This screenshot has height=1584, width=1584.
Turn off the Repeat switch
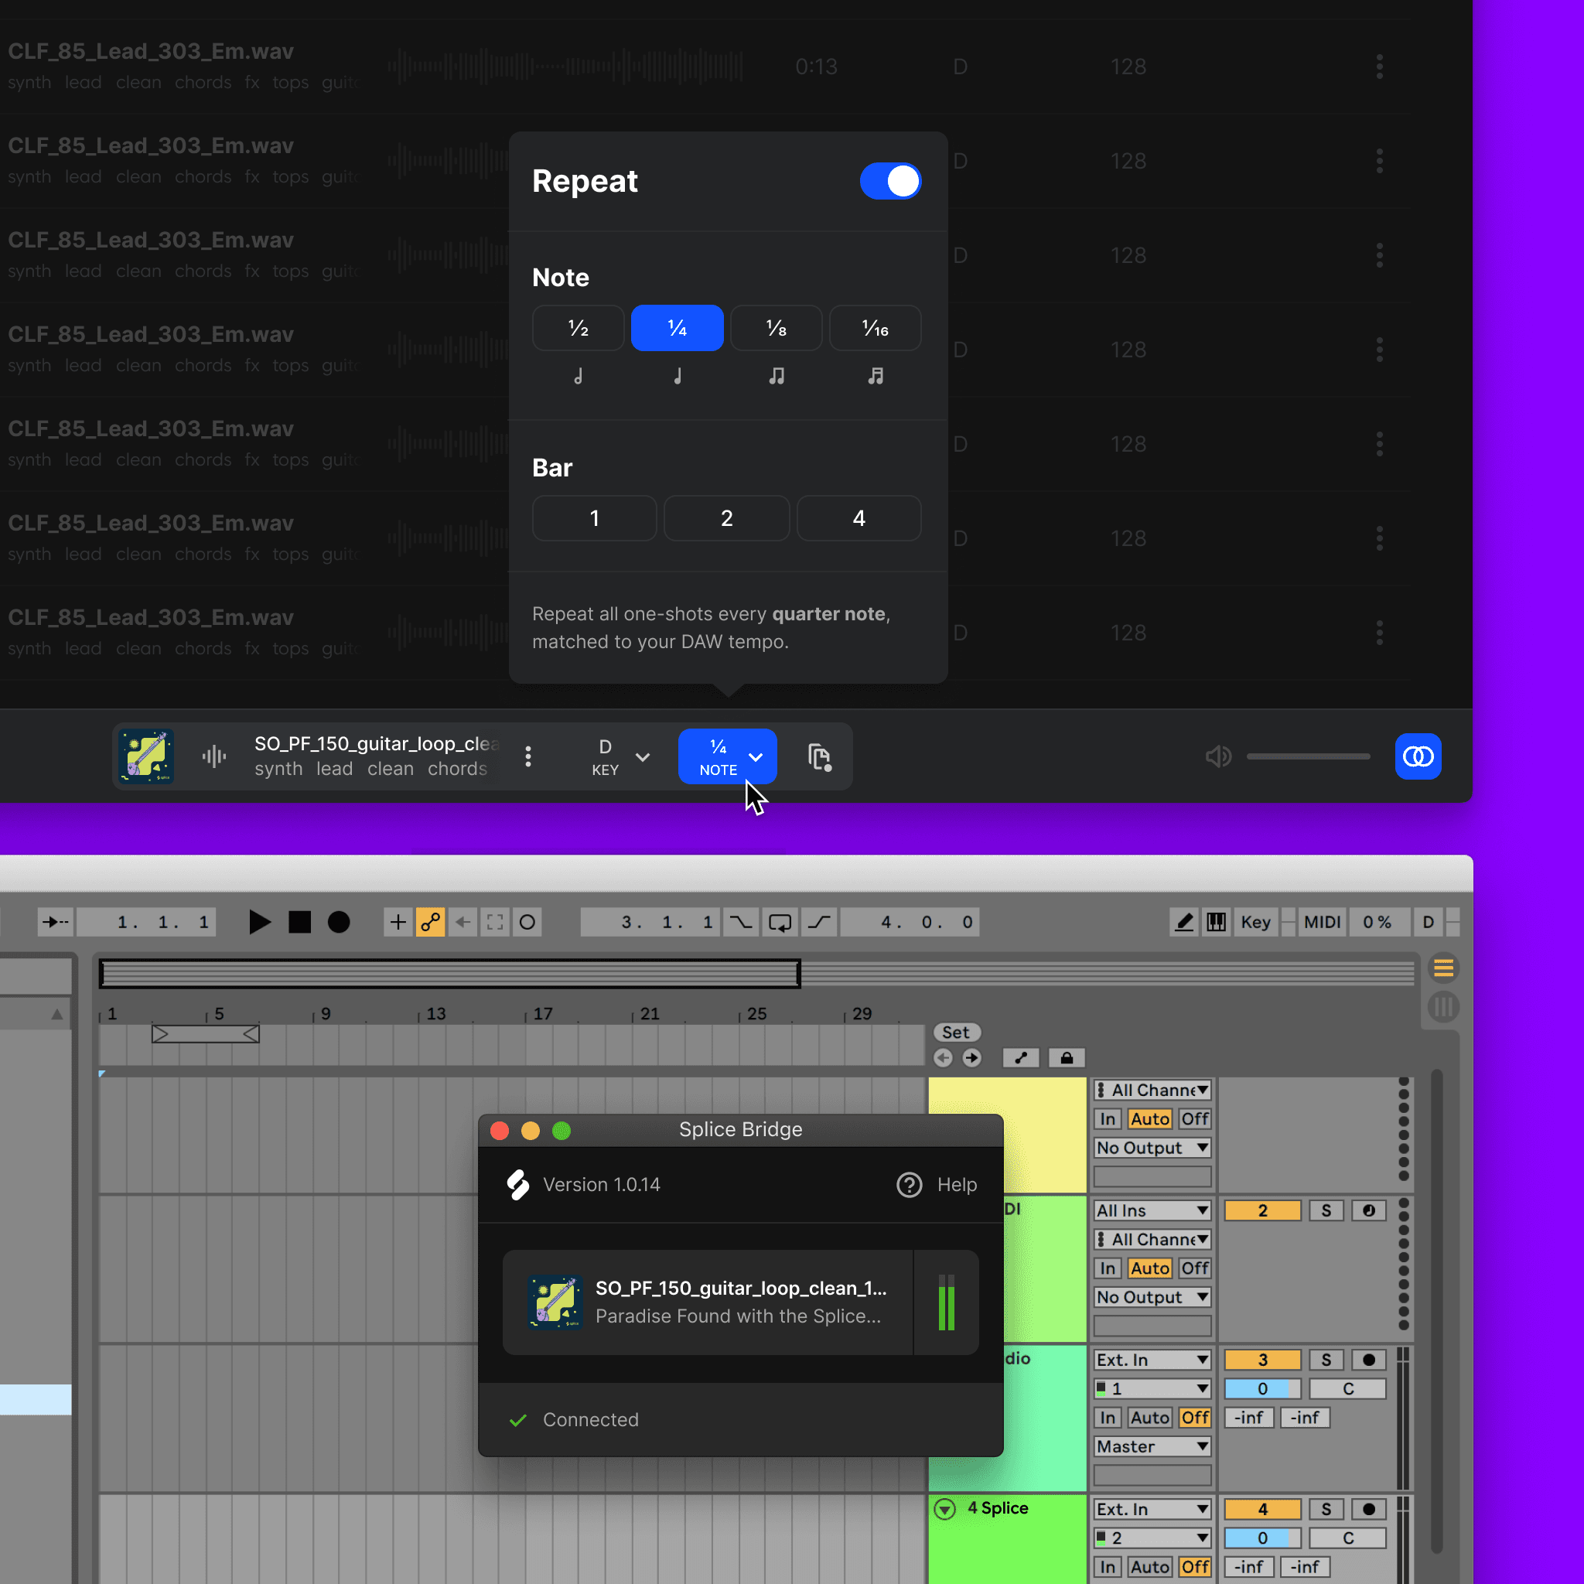tap(890, 181)
